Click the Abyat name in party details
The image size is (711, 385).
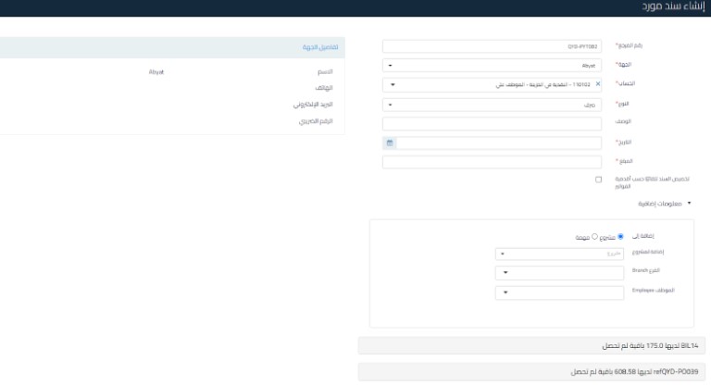coord(156,71)
